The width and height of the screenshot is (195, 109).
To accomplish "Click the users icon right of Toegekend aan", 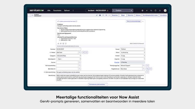I will 147,69.
